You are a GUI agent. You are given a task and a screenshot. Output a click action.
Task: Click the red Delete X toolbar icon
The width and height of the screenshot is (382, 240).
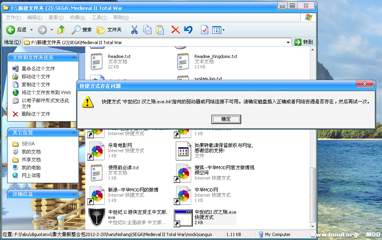175,29
